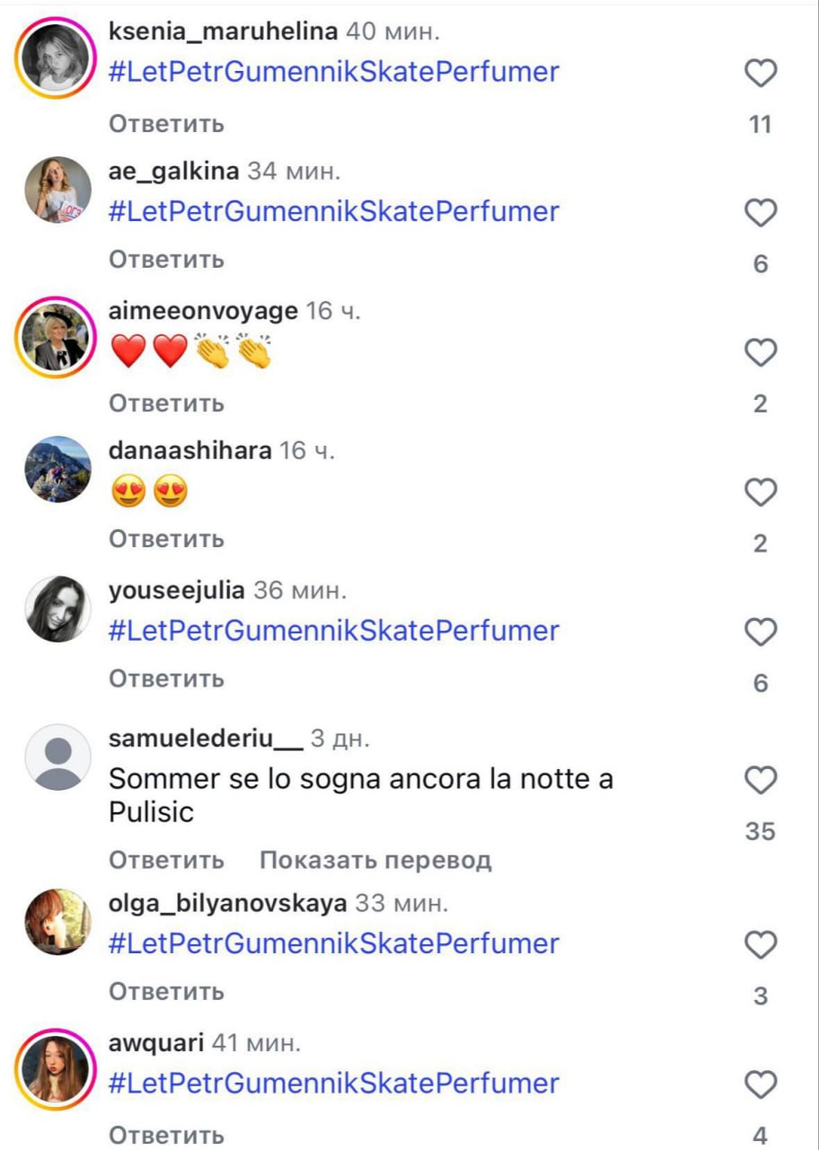Reply to samuelederiu__'s comment

166,861
